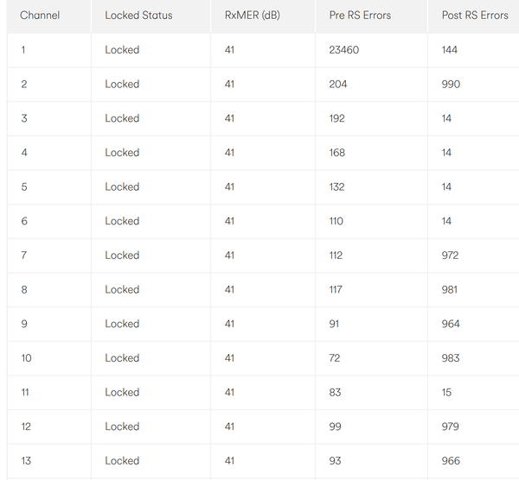Select Post RS Errors value 972
Viewport: 519px width, 480px height.
pos(450,256)
